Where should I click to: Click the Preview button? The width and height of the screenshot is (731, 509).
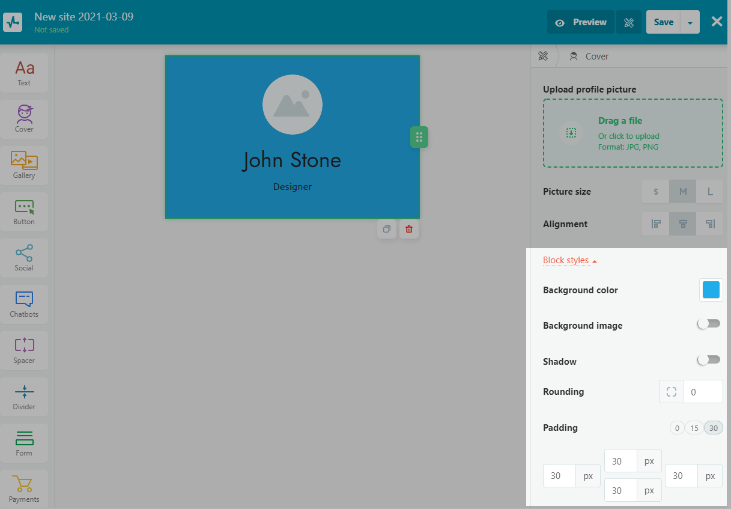coord(580,22)
